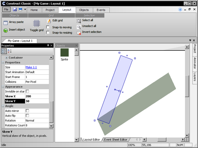Click the top-right resize handle of selected sprite
This screenshot has height=148, width=198.
tap(135, 58)
